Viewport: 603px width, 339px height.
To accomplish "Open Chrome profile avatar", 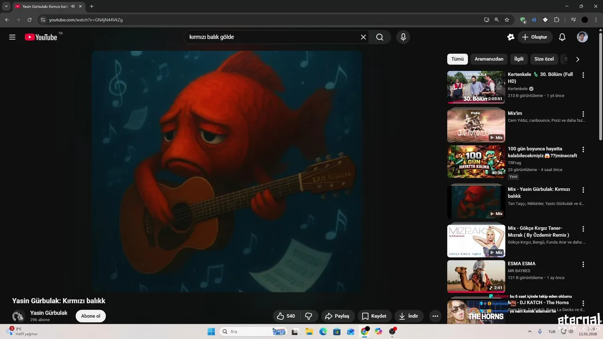I will 585,20.
